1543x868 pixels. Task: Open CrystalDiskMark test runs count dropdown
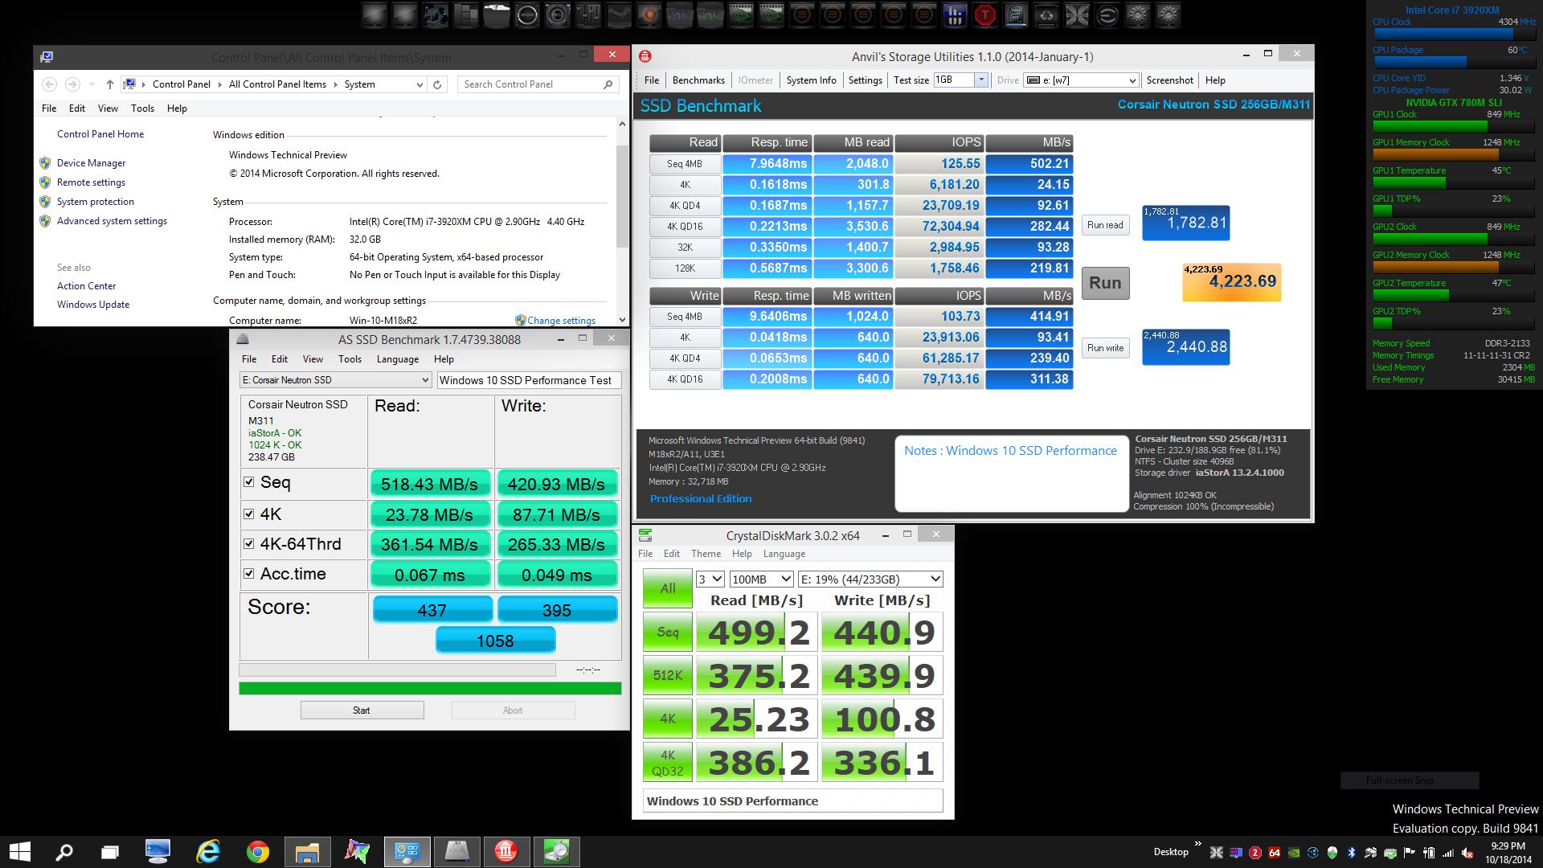click(x=710, y=579)
